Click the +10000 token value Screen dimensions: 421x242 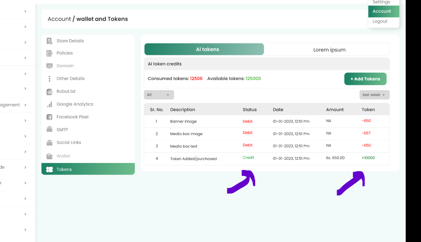pyautogui.click(x=368, y=158)
